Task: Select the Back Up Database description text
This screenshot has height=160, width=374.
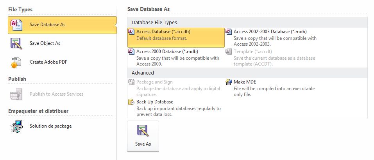Action: (x=179, y=112)
